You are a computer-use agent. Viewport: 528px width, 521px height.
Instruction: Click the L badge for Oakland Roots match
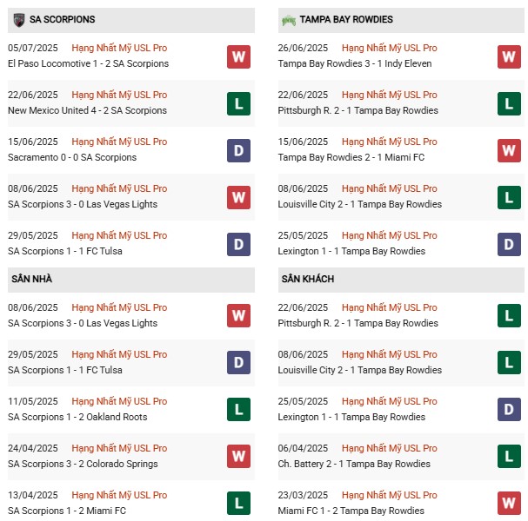(x=239, y=410)
